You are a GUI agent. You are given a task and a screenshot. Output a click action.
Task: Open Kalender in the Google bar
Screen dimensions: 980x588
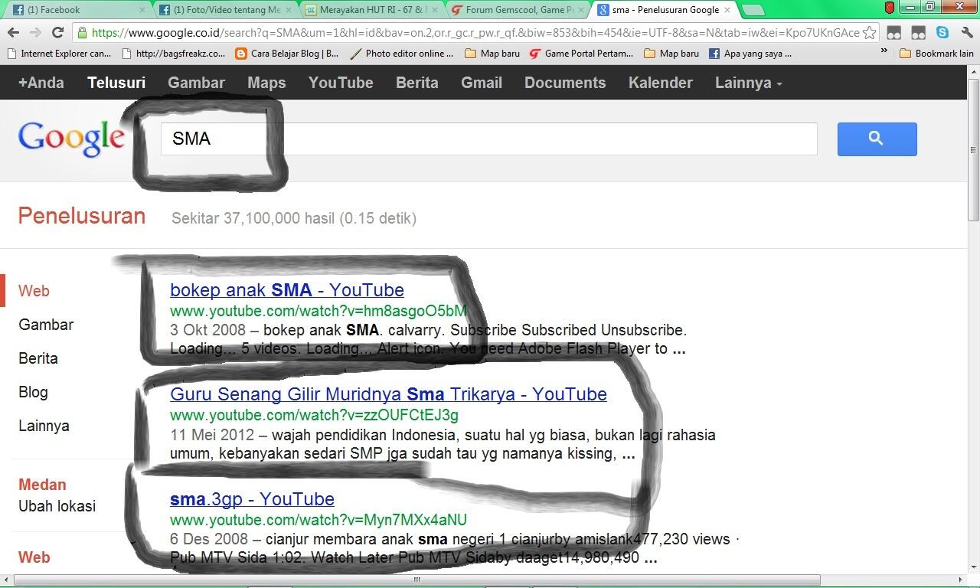click(x=661, y=83)
